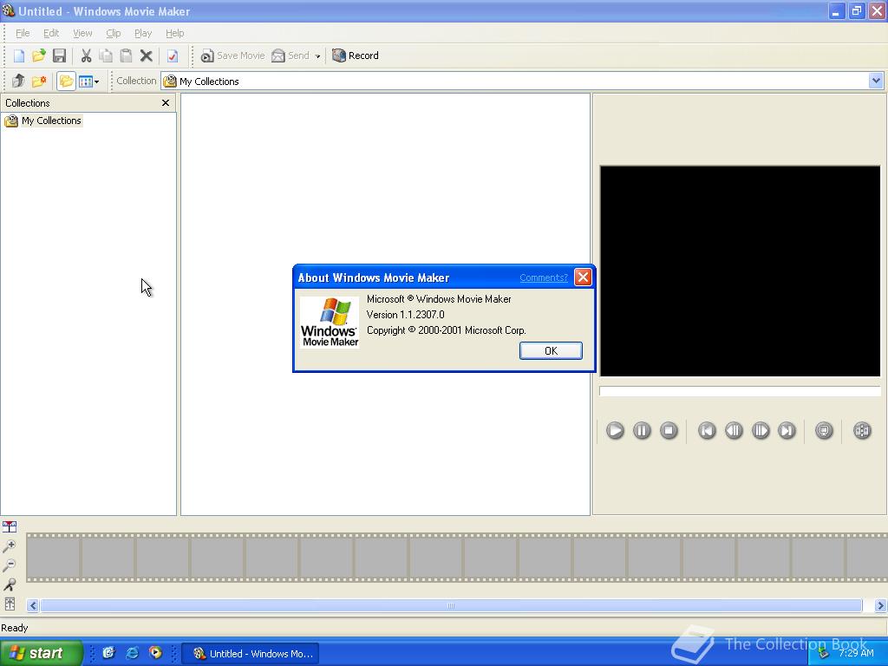Click the Play button on monitor

(x=615, y=430)
